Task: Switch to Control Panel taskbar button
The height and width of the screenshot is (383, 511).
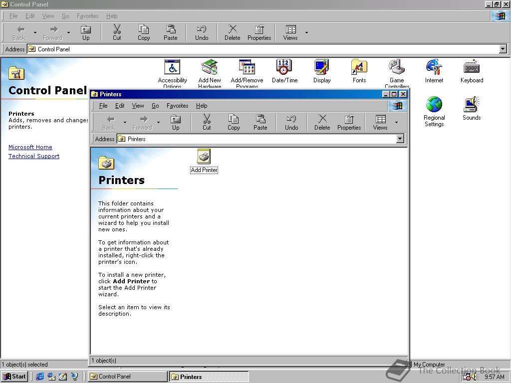Action: pyautogui.click(x=127, y=377)
